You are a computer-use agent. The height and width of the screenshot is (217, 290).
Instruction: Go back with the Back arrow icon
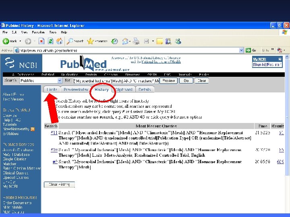[6, 41]
